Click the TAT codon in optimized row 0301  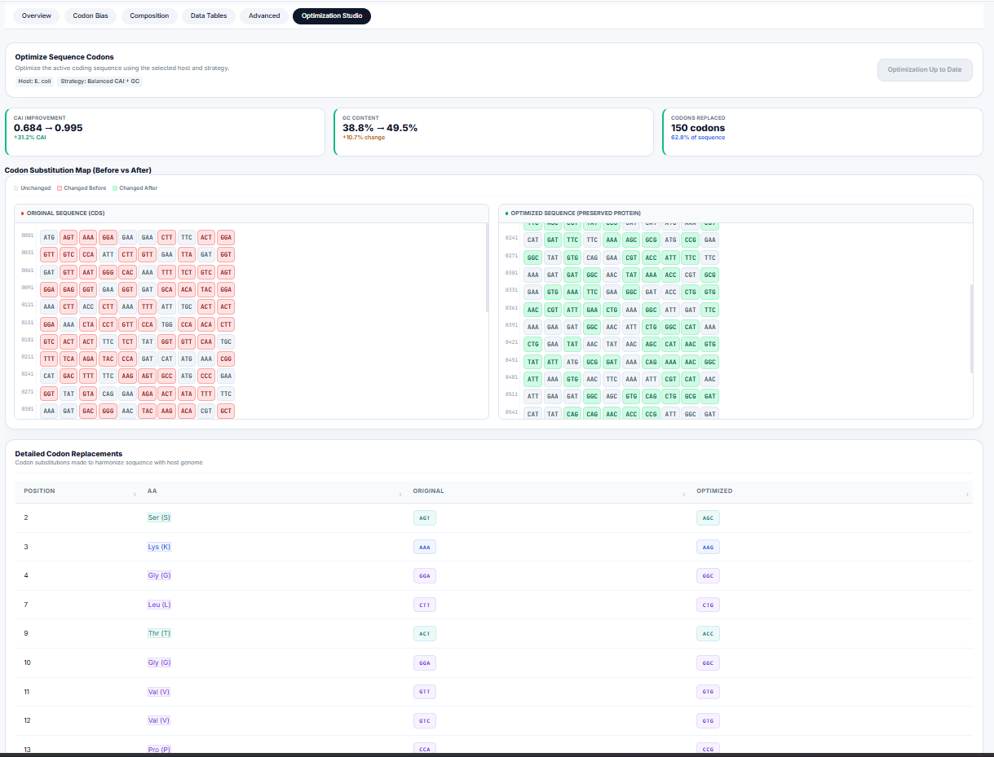click(631, 275)
